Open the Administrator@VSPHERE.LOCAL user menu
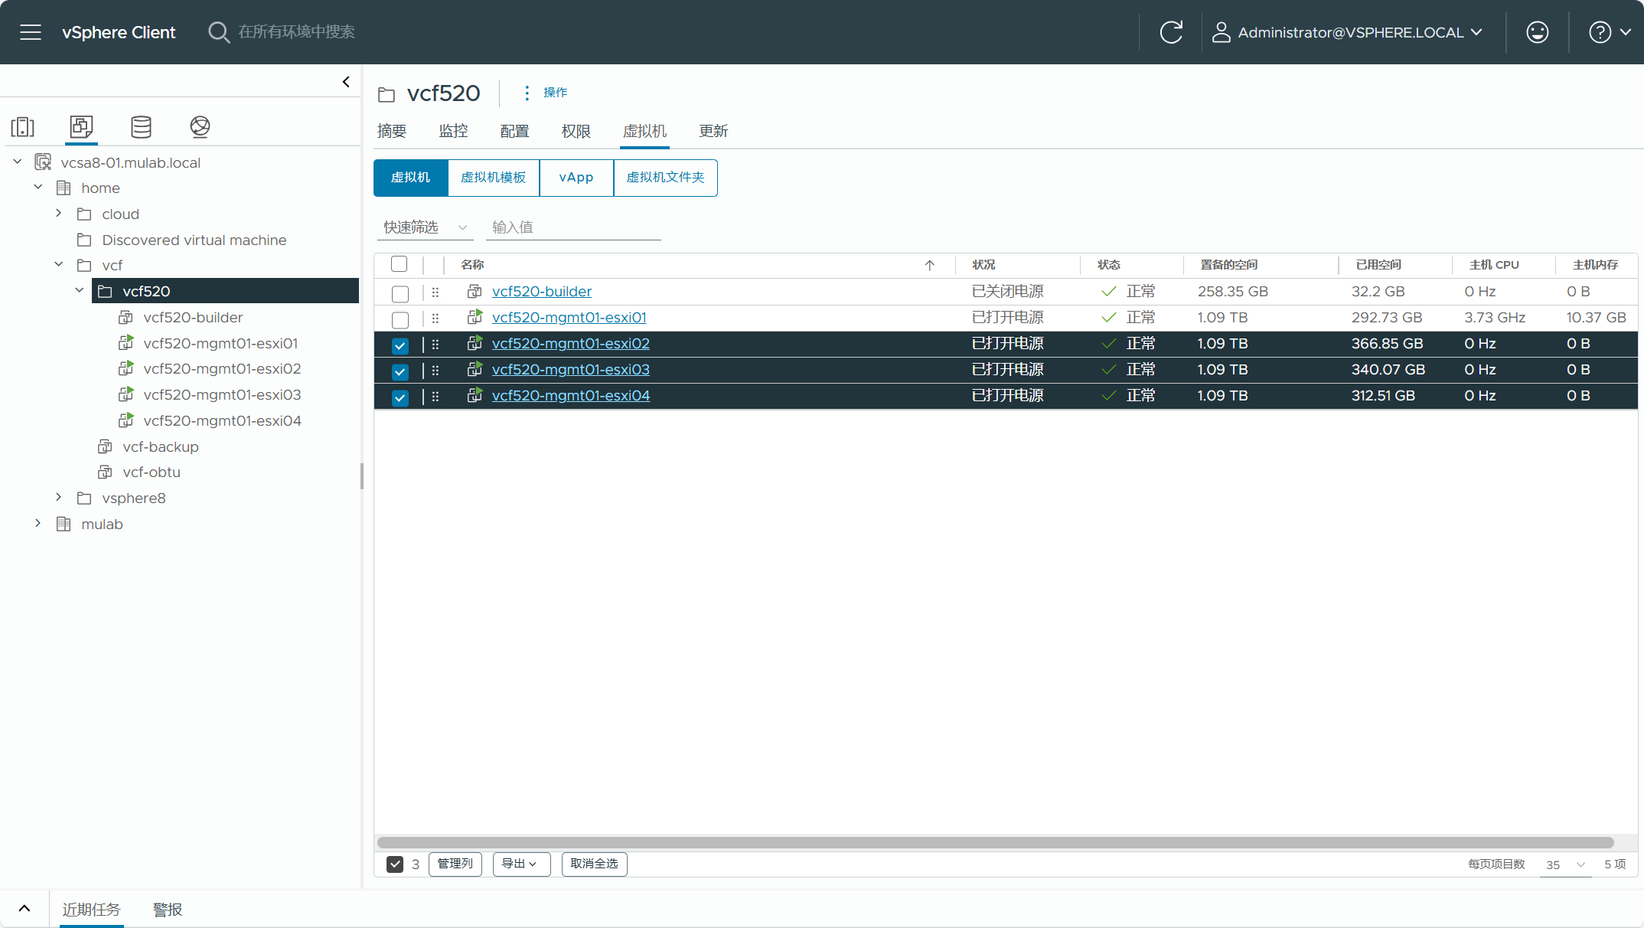Screen dimensions: 1644x928 [x=1348, y=32]
